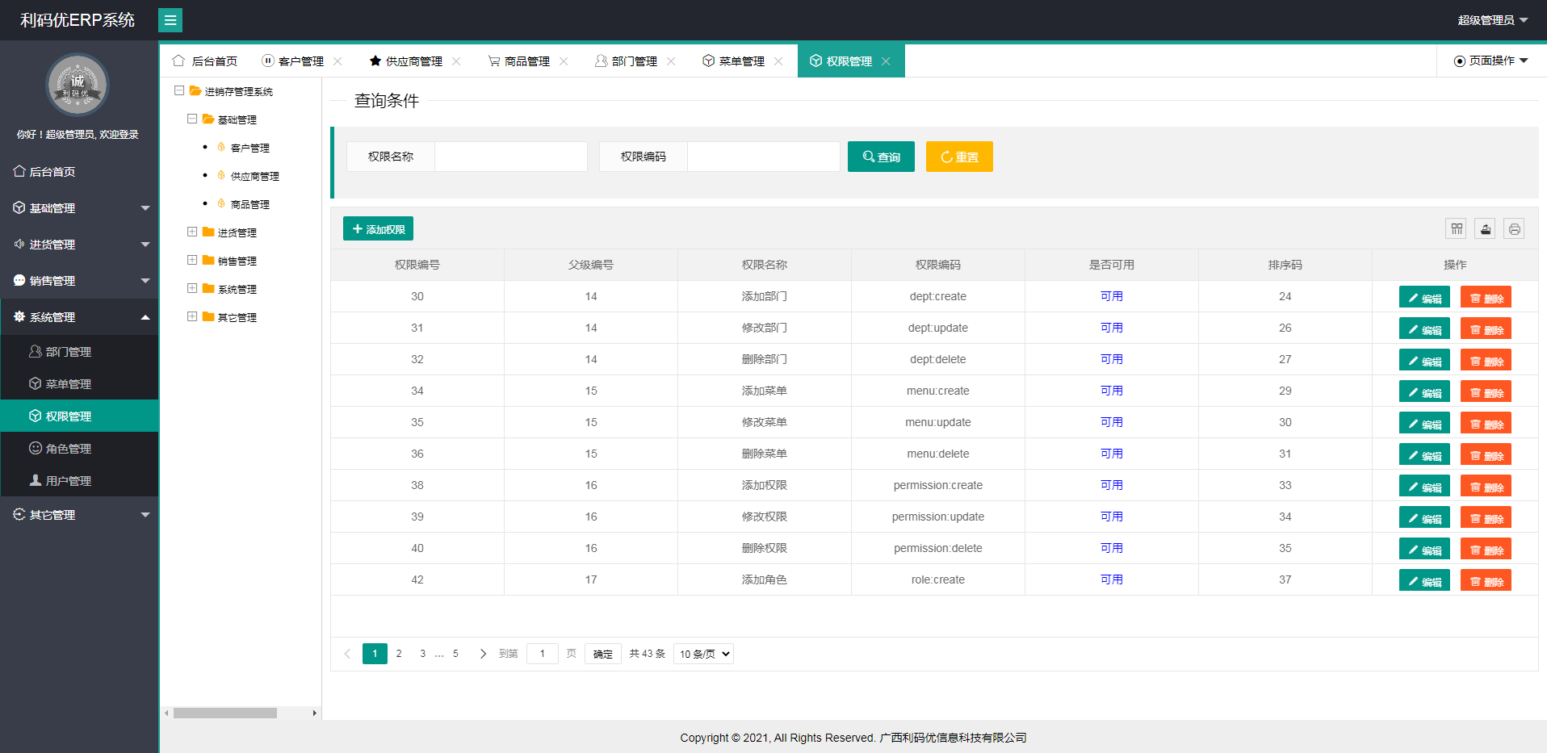Screen dimensions: 1547x753
Task: Click 可用 status in dept:delete row
Action: pyautogui.click(x=1111, y=359)
